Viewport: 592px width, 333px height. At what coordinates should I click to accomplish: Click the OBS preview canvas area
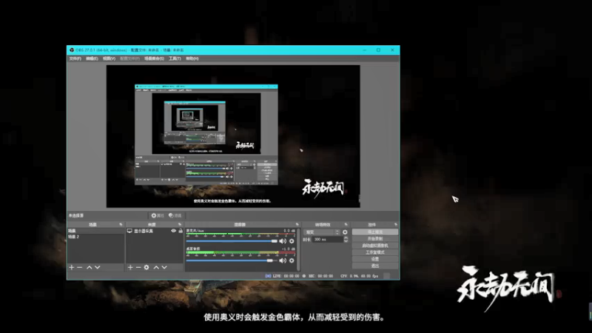click(x=233, y=136)
